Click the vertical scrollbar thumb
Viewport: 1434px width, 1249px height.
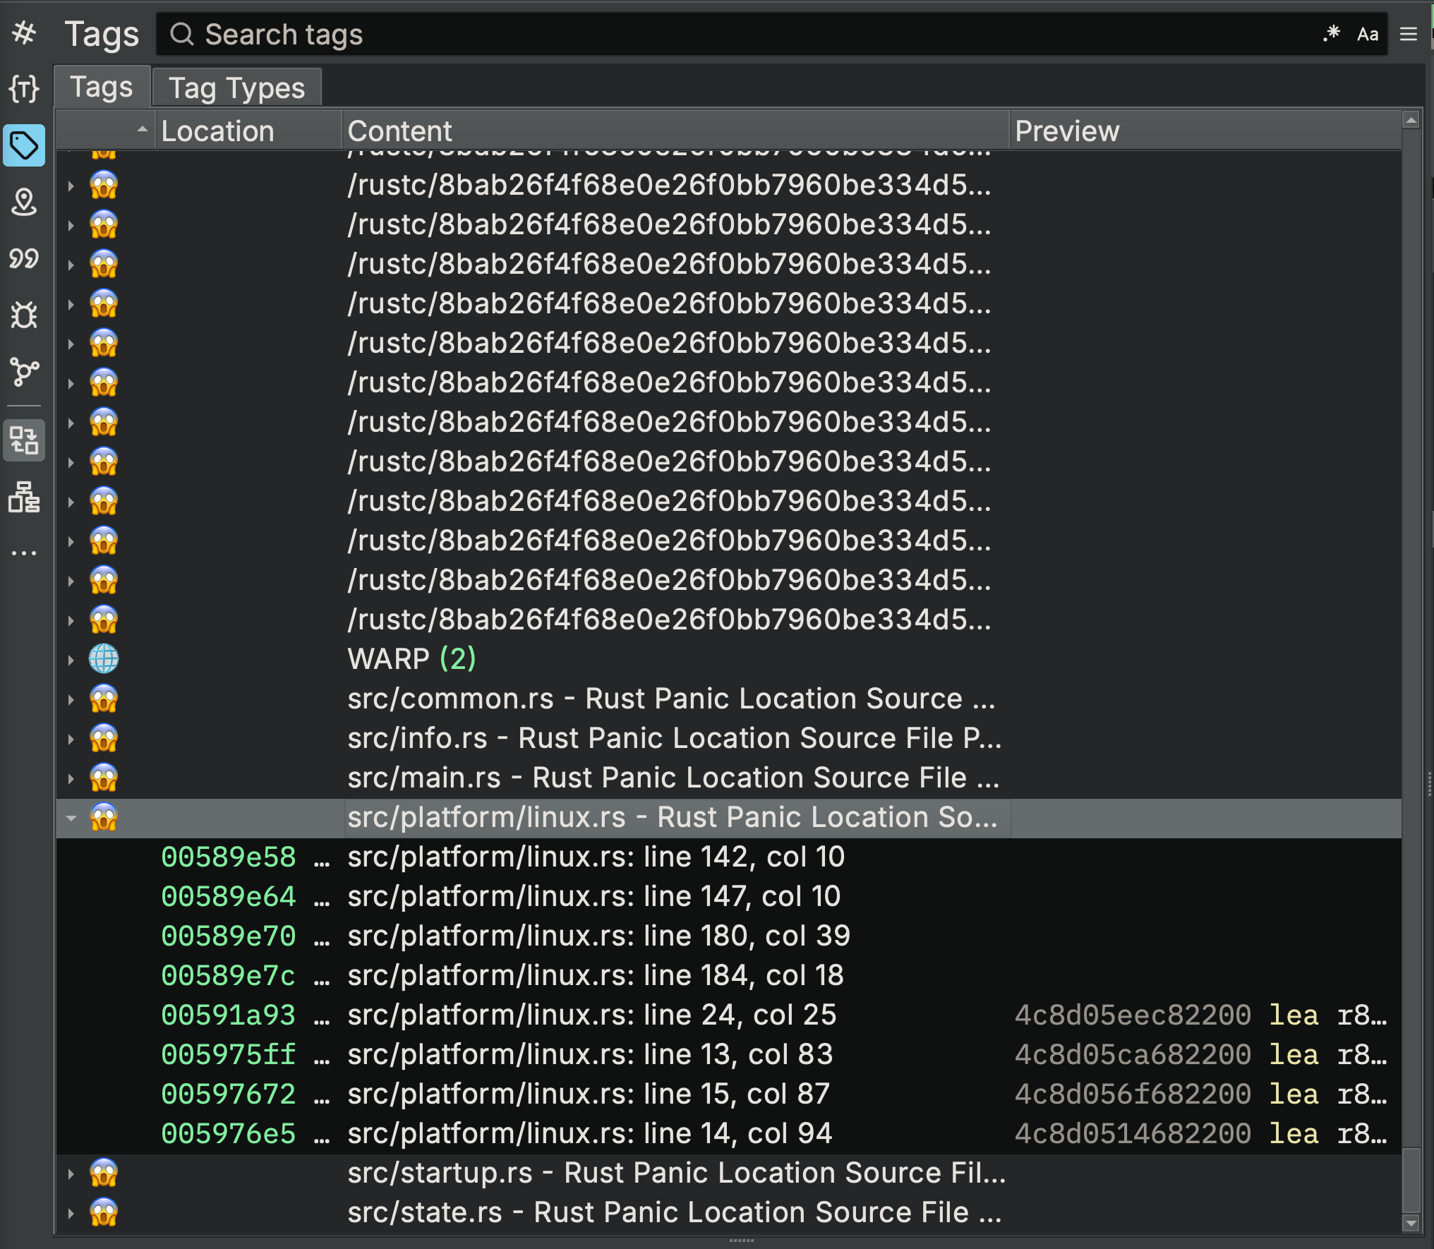(x=1411, y=1179)
